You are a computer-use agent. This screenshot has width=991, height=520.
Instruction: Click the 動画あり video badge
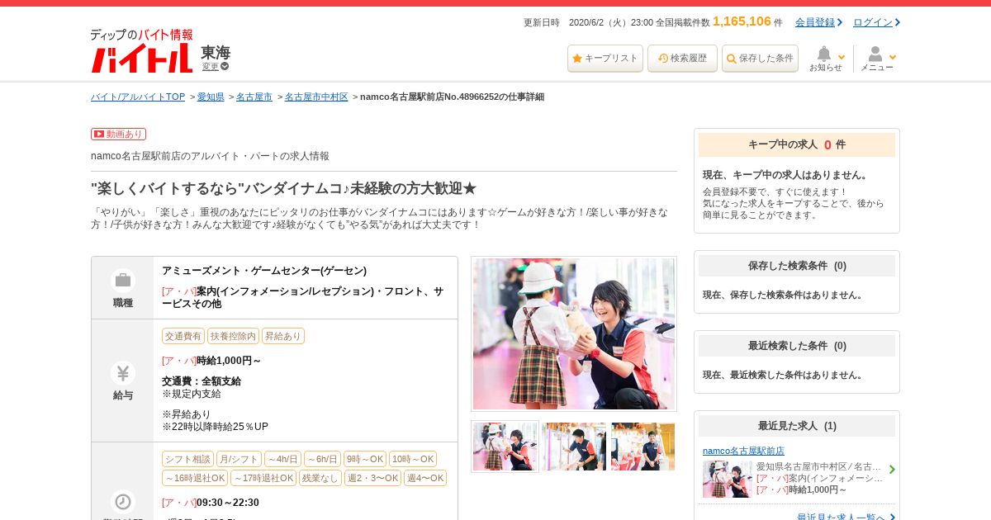[x=118, y=134]
